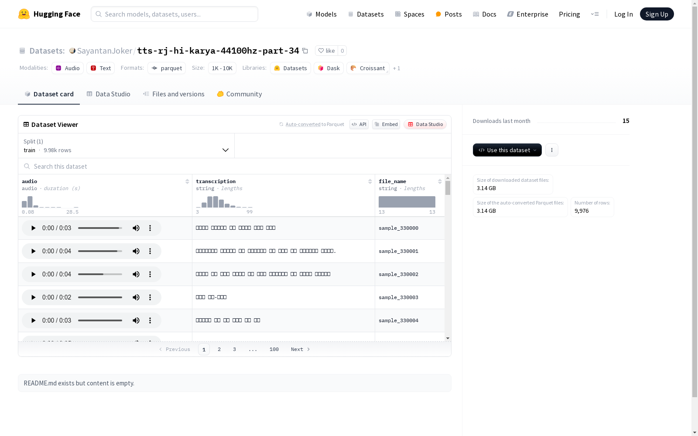Open Enterprise in top navigation

(528, 14)
